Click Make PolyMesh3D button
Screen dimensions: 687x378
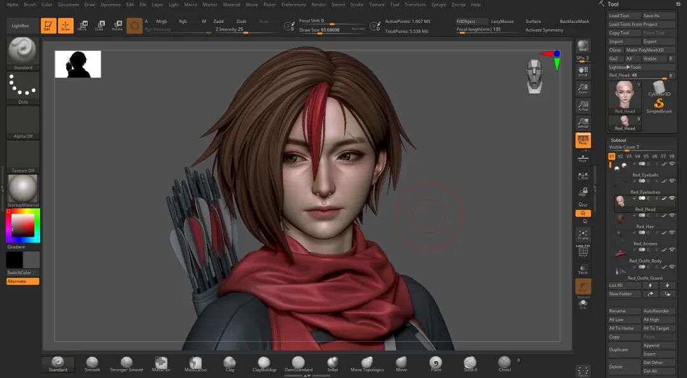649,50
